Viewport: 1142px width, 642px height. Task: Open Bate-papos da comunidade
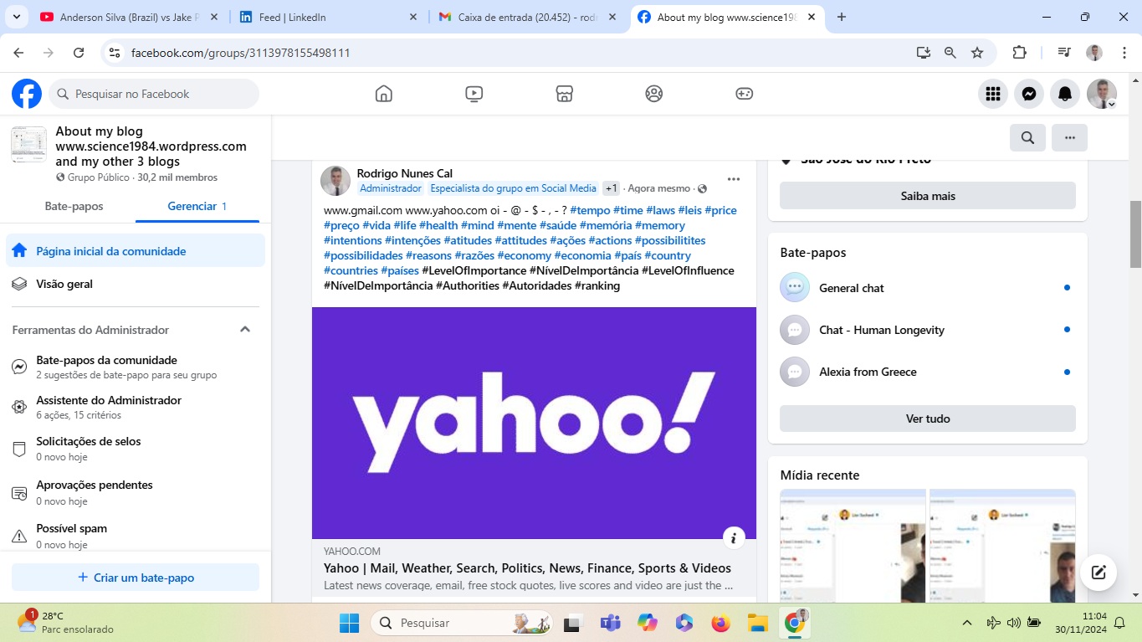coord(136,367)
